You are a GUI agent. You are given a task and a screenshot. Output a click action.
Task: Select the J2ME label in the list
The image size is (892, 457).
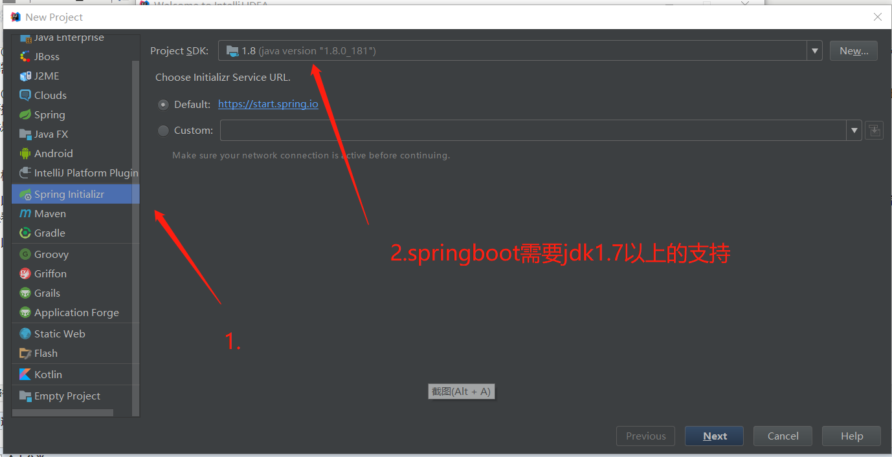[47, 76]
